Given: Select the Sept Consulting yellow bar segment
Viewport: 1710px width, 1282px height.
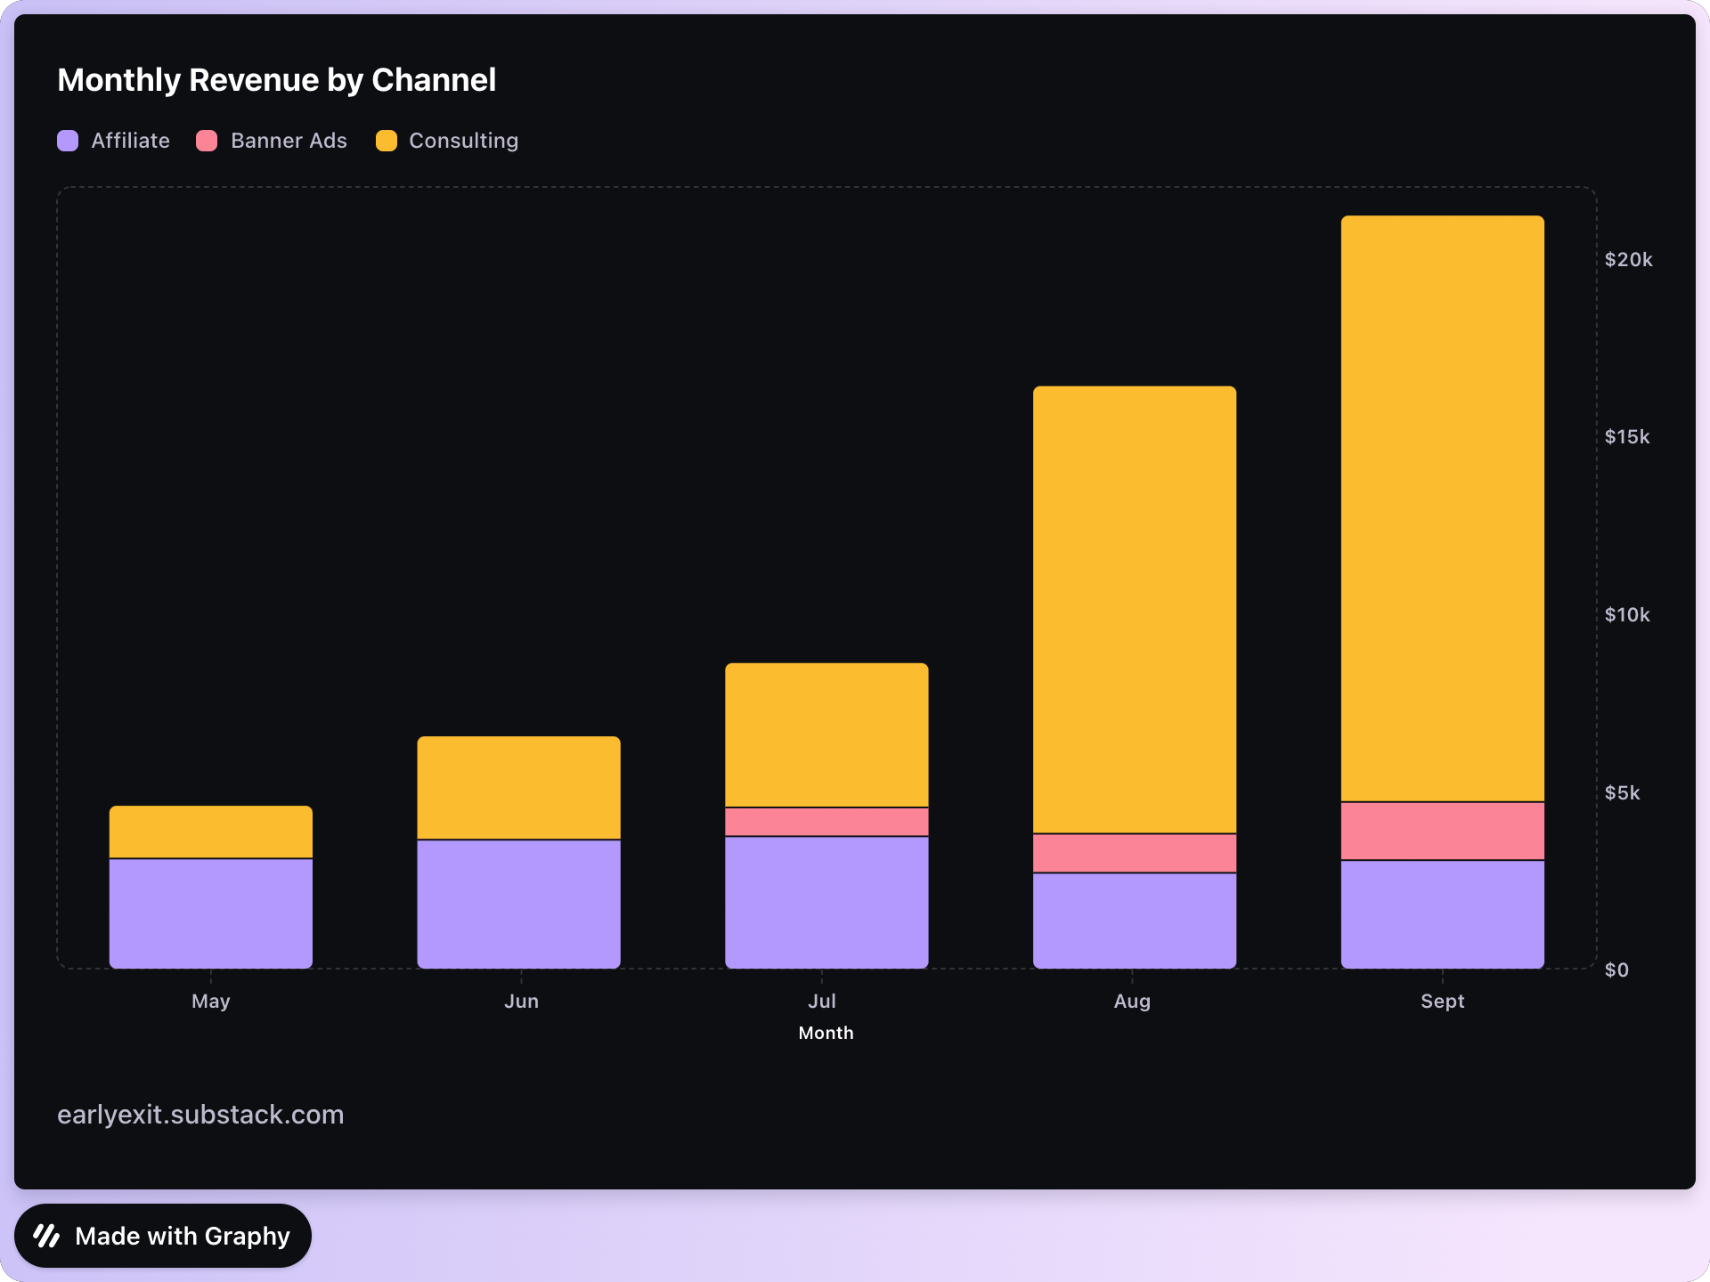Looking at the screenshot, I should [1442, 507].
